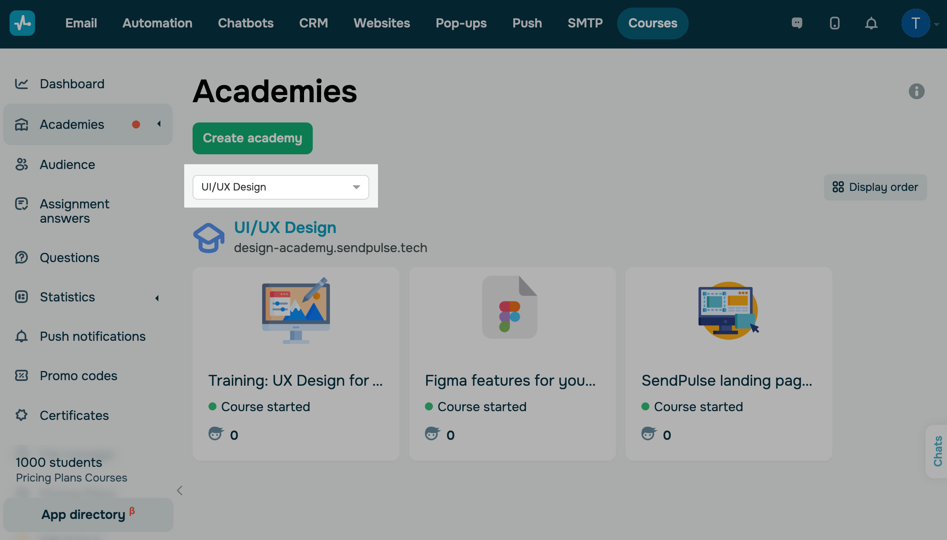947x540 pixels.
Task: Expand the Academies sidebar submenu arrow
Action: (x=159, y=124)
